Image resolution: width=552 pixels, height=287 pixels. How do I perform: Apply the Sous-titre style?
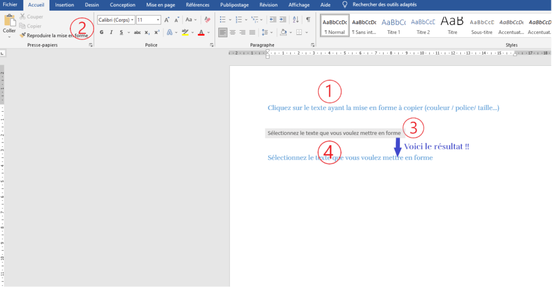tap(482, 26)
